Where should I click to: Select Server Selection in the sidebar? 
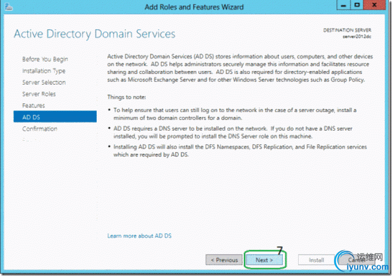(44, 82)
